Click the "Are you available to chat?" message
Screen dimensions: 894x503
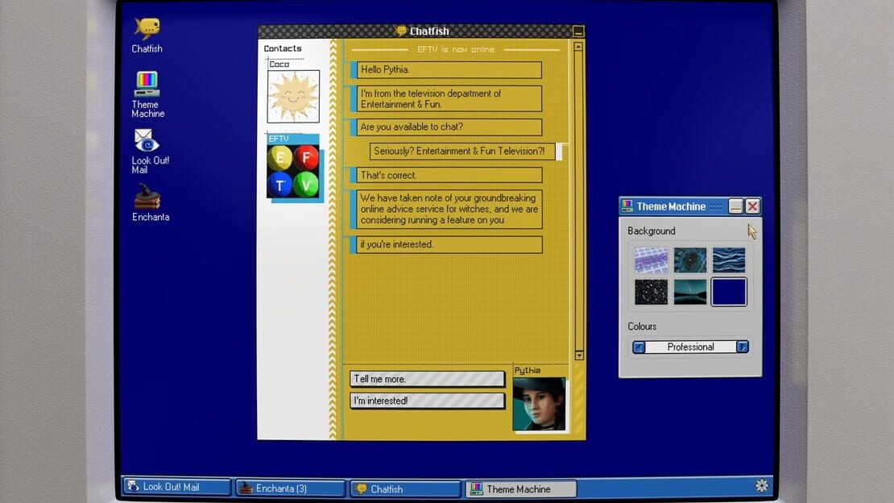pos(449,127)
